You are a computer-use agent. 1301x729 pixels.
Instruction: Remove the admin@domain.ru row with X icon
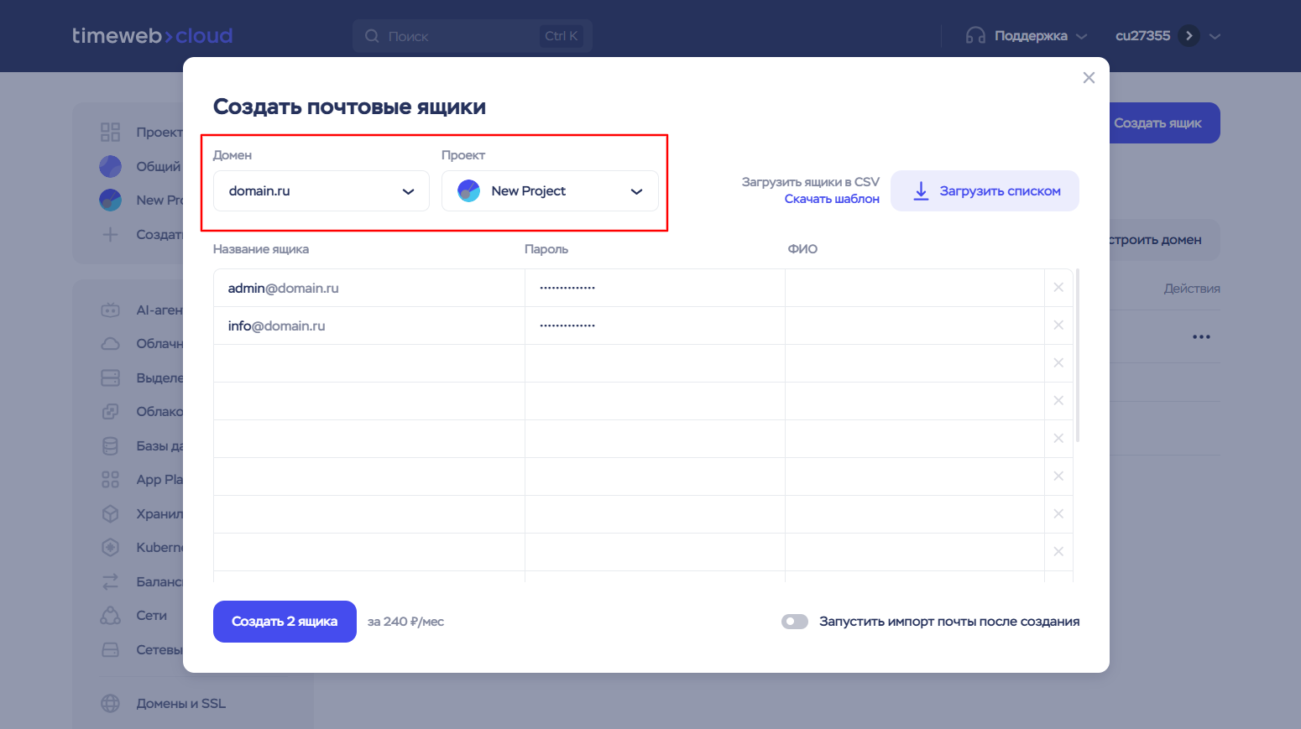pos(1058,288)
